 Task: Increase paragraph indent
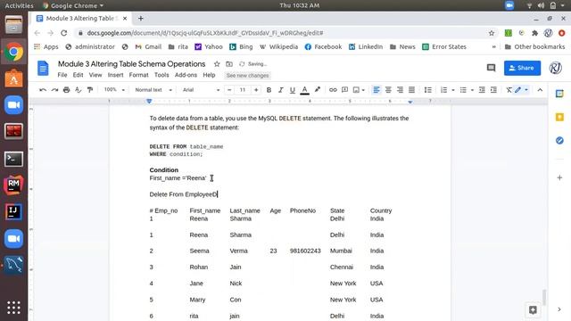(x=493, y=90)
